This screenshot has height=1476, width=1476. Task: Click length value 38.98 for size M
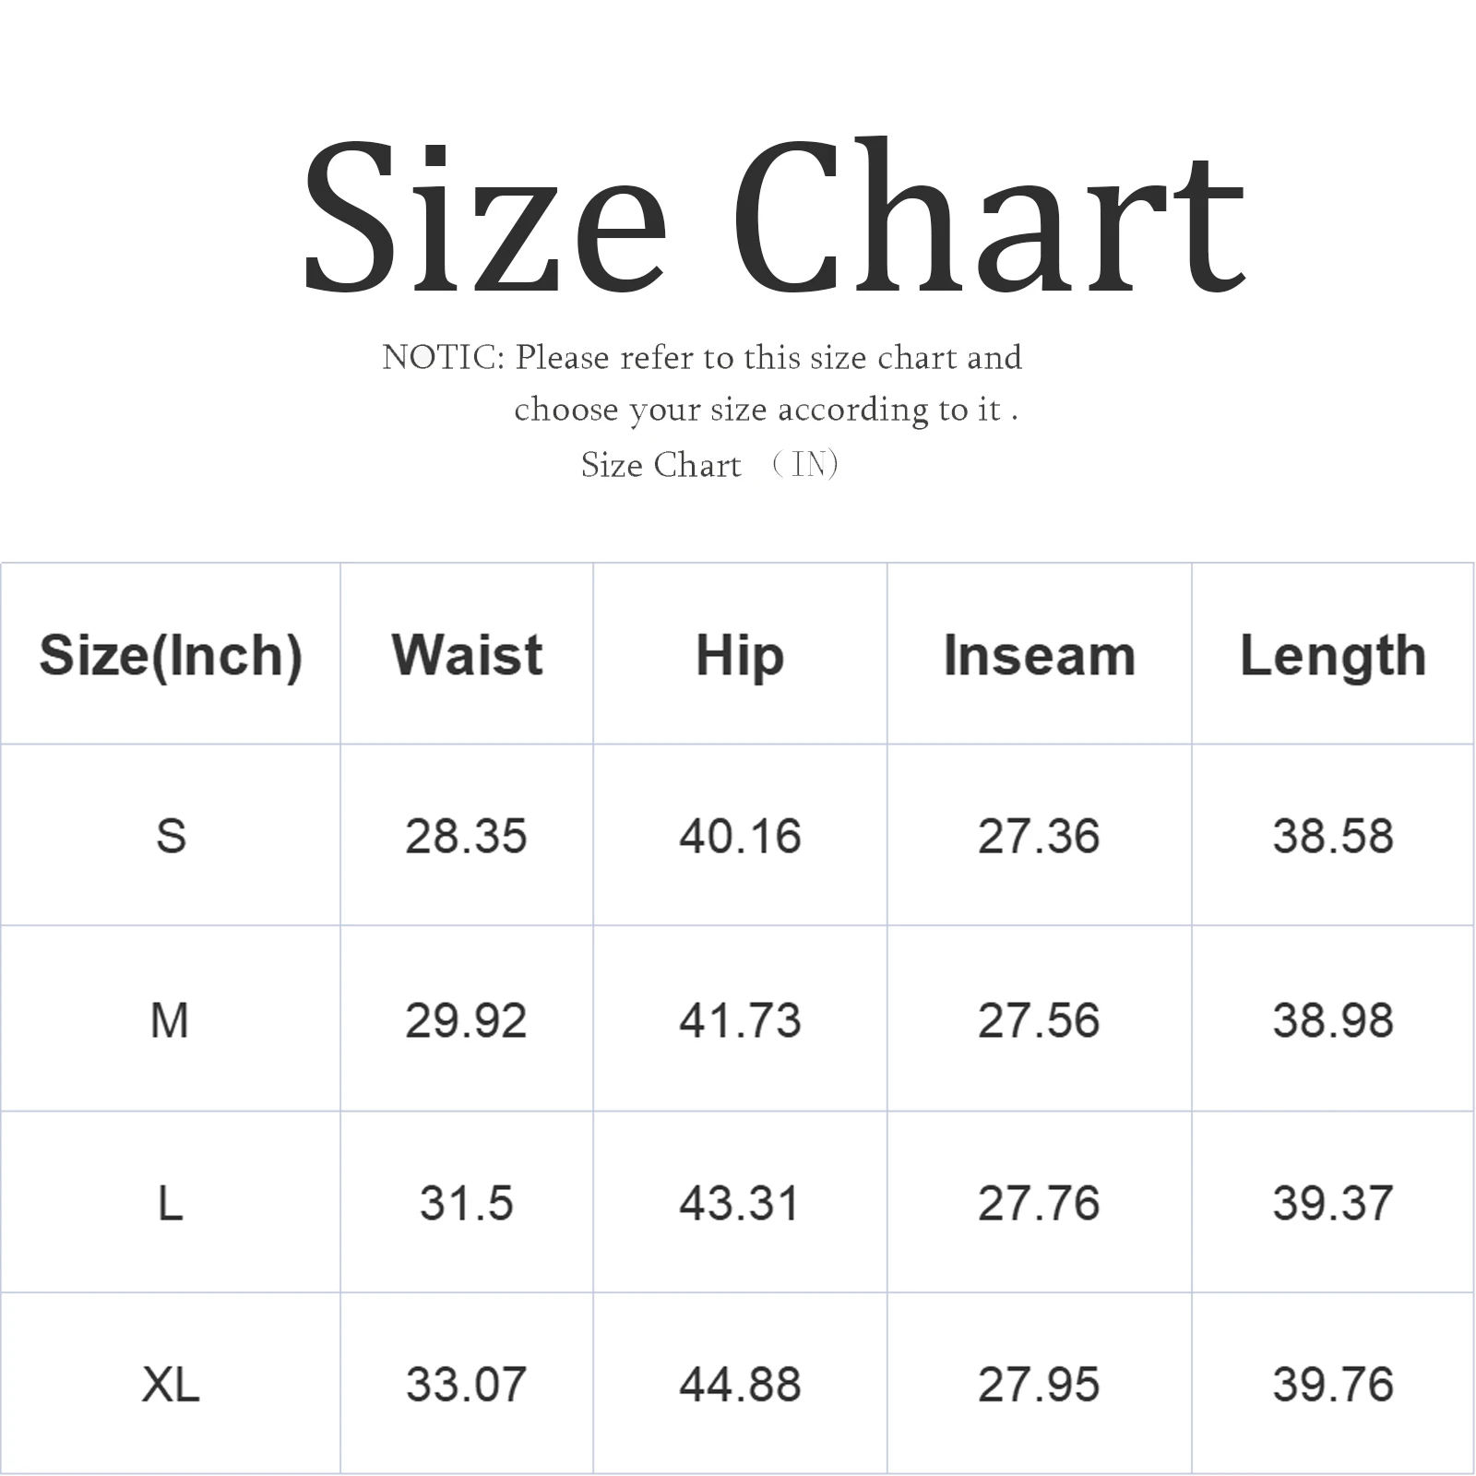(x=1333, y=1021)
